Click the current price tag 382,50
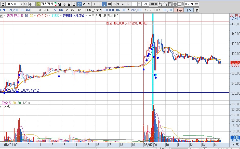Screen dimensions: 240x149 235,62
